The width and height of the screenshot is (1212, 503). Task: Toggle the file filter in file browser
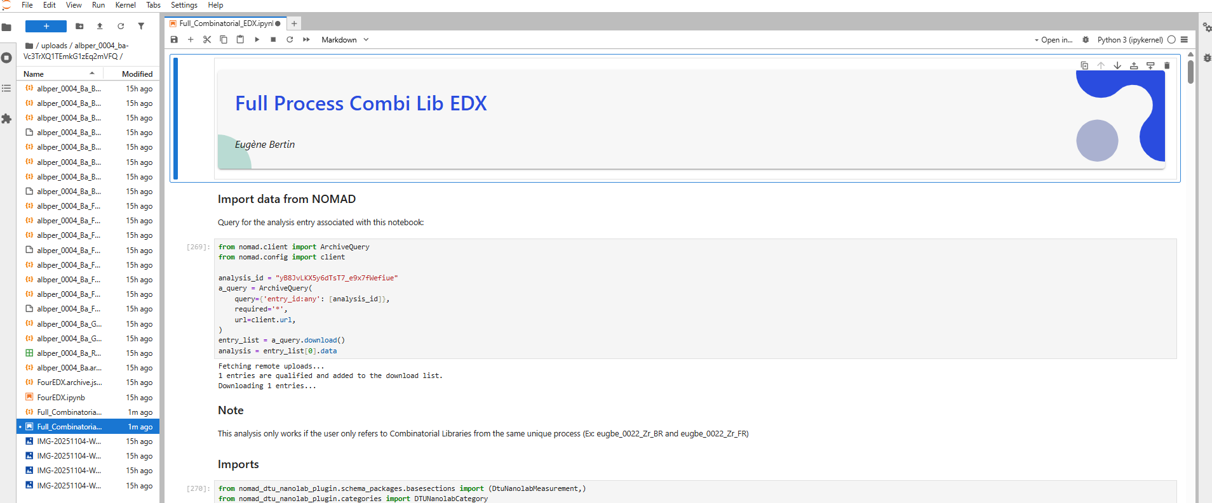pyautogui.click(x=141, y=27)
